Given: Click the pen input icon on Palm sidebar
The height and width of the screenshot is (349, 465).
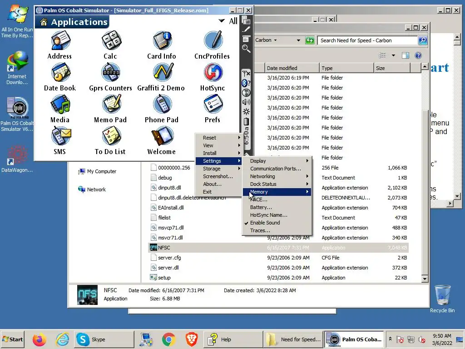Looking at the screenshot, I should [x=246, y=29].
